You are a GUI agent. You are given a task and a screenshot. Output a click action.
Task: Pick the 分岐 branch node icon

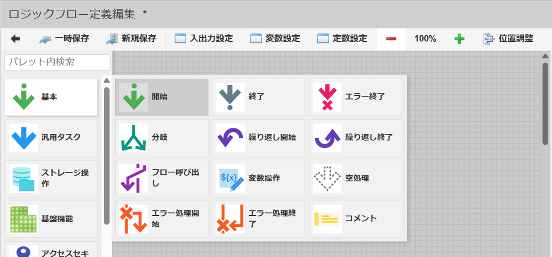click(133, 137)
